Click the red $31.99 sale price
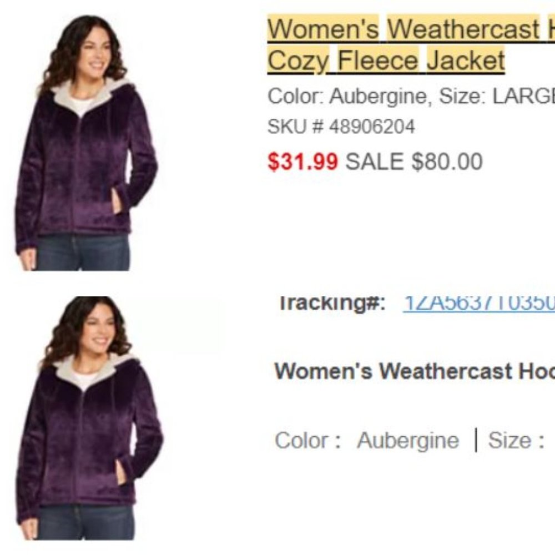This screenshot has height=555, width=555. coord(303,162)
